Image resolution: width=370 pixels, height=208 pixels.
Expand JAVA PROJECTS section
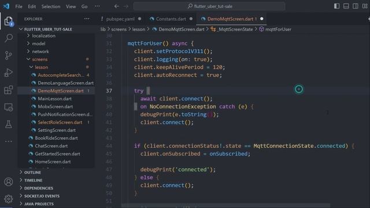39,204
